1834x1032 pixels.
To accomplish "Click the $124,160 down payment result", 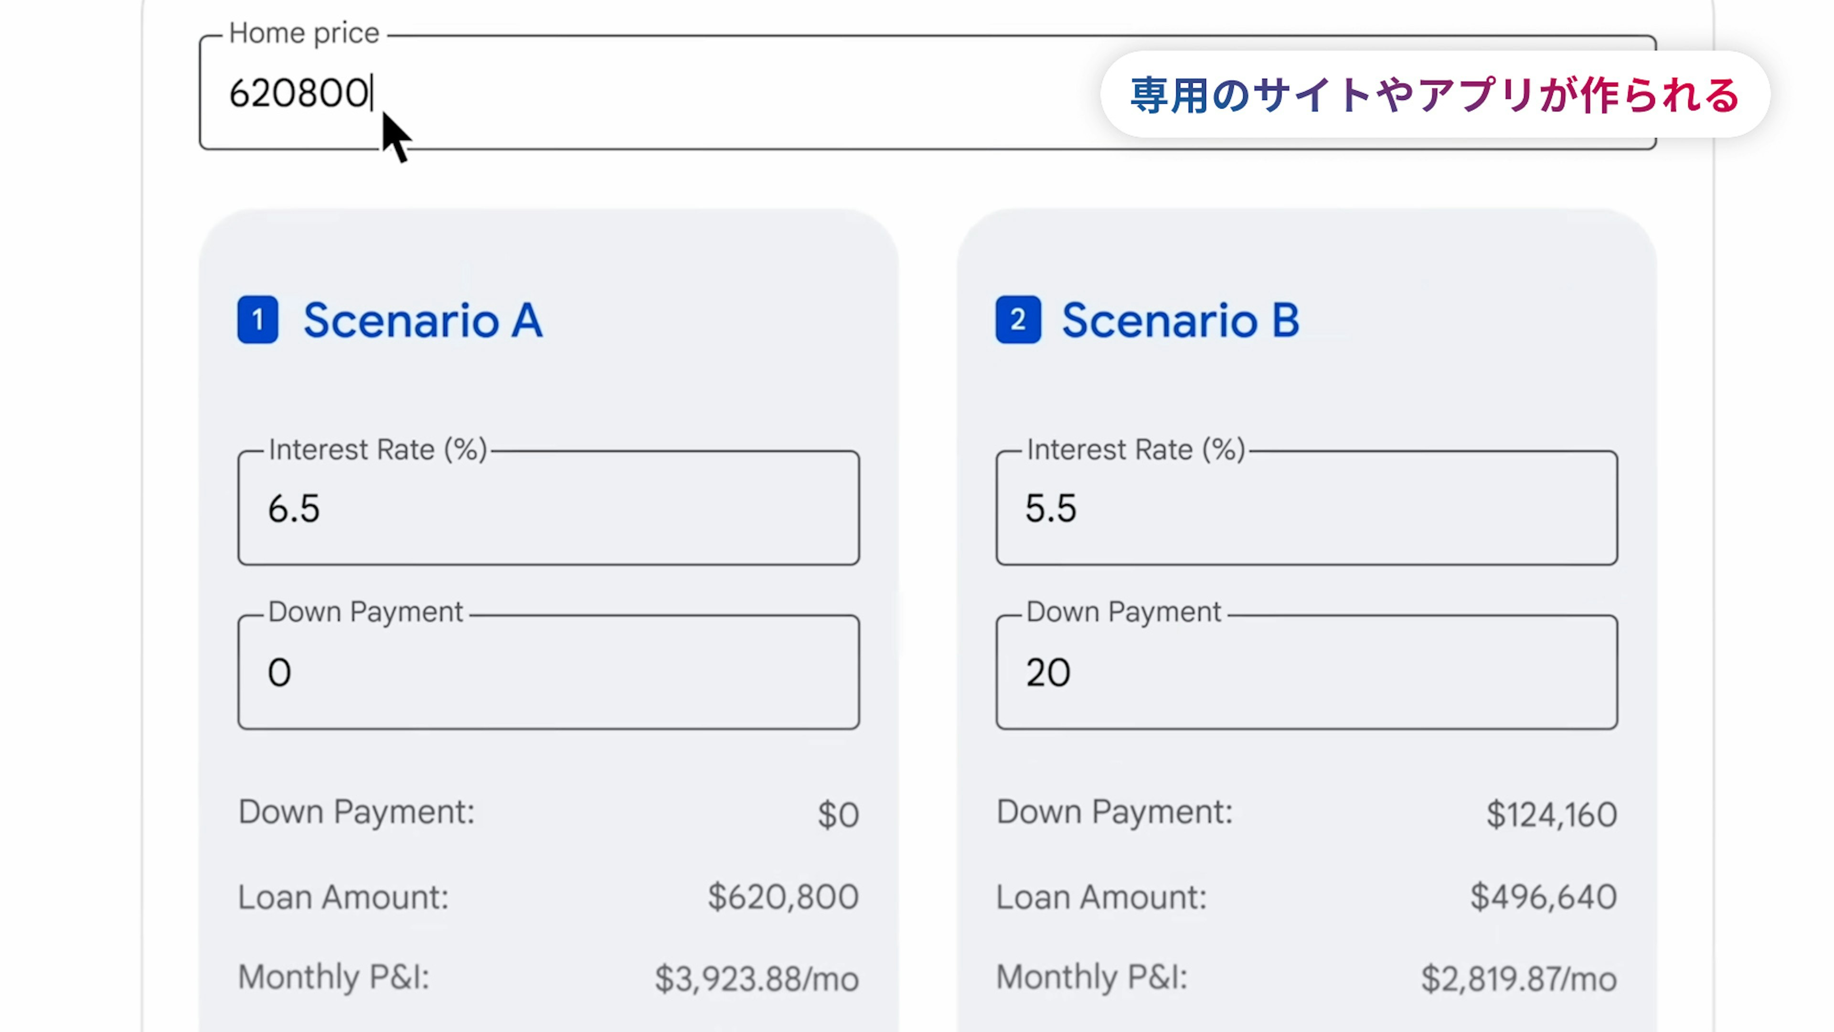I will [1551, 814].
